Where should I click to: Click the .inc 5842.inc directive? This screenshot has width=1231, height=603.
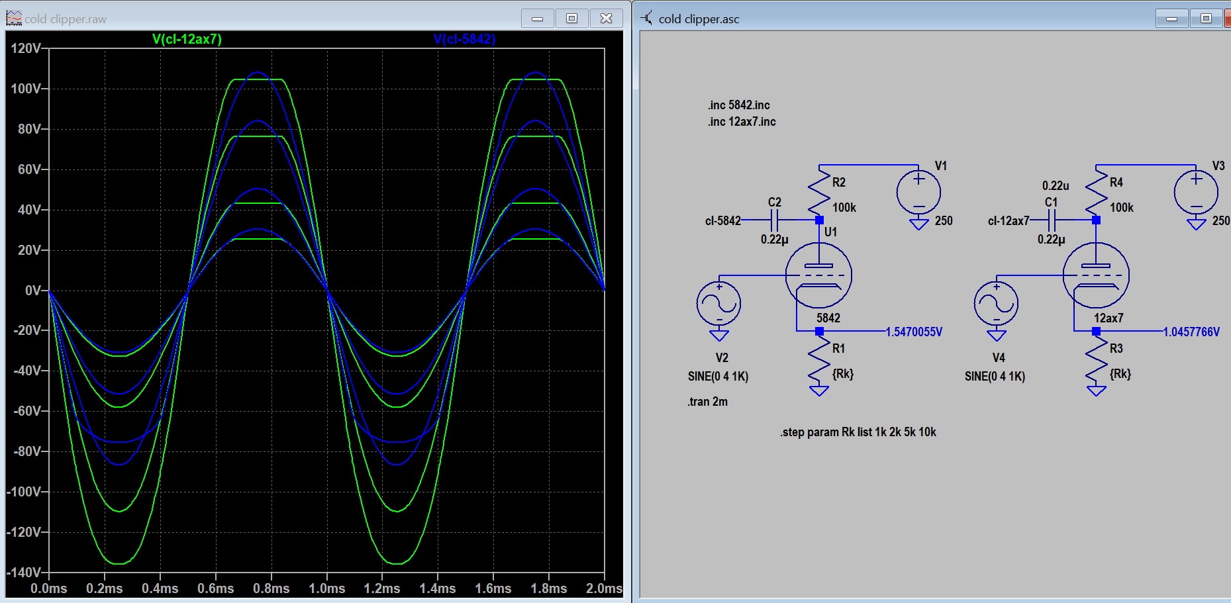click(738, 105)
